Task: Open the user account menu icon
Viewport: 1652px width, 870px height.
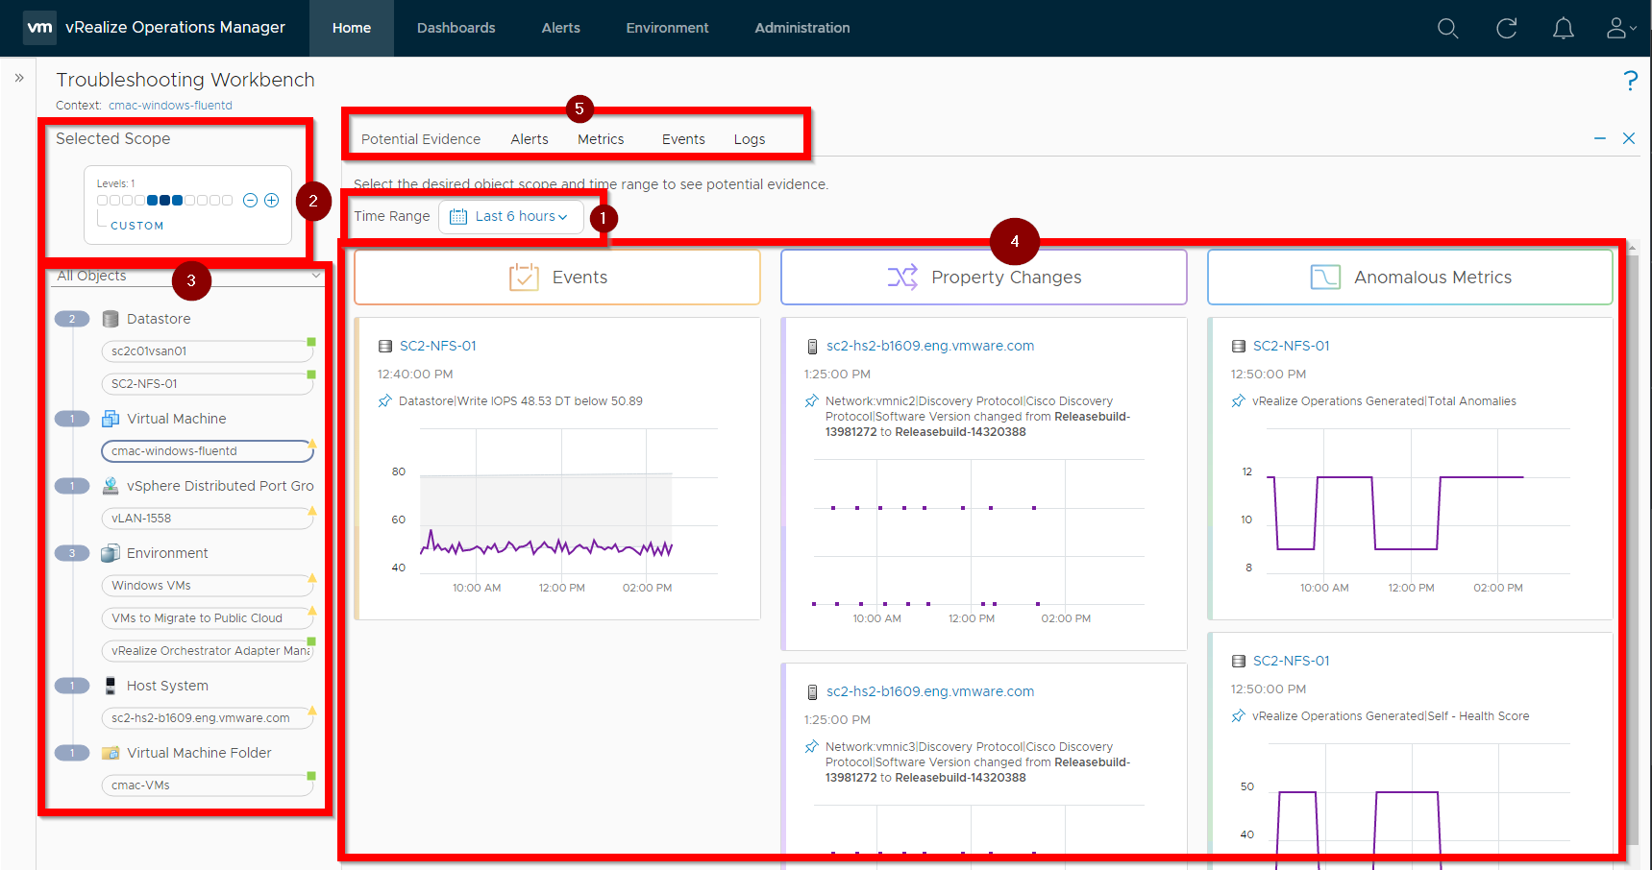Action: (1620, 29)
